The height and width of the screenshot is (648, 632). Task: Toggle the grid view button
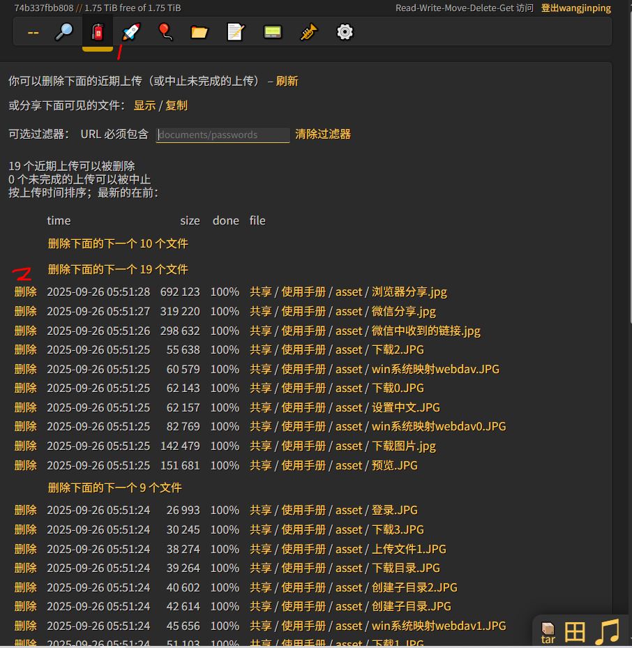tap(575, 633)
